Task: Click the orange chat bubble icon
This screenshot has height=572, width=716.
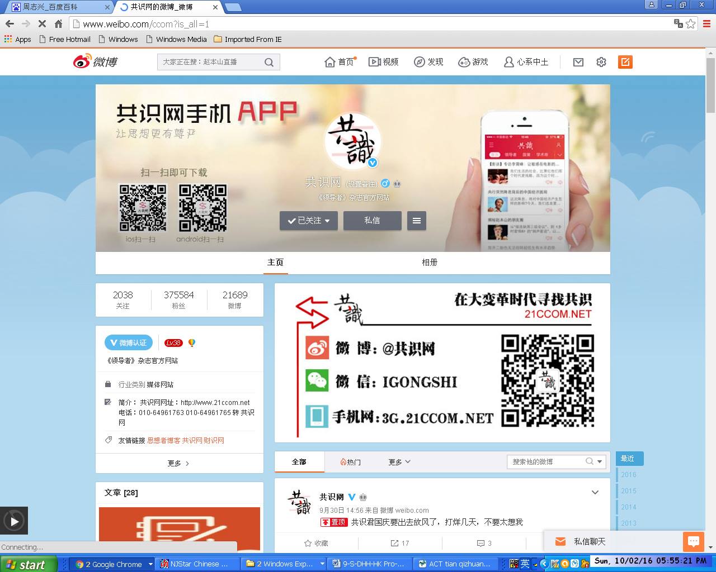Action: pos(694,541)
